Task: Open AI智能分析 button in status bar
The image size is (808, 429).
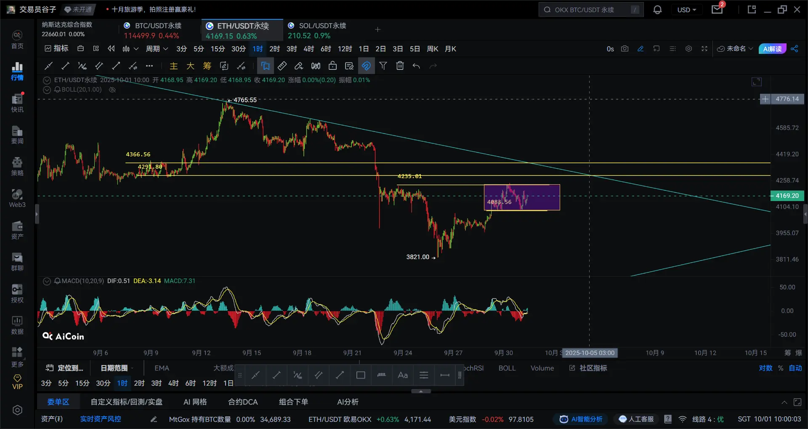Action: (581, 419)
